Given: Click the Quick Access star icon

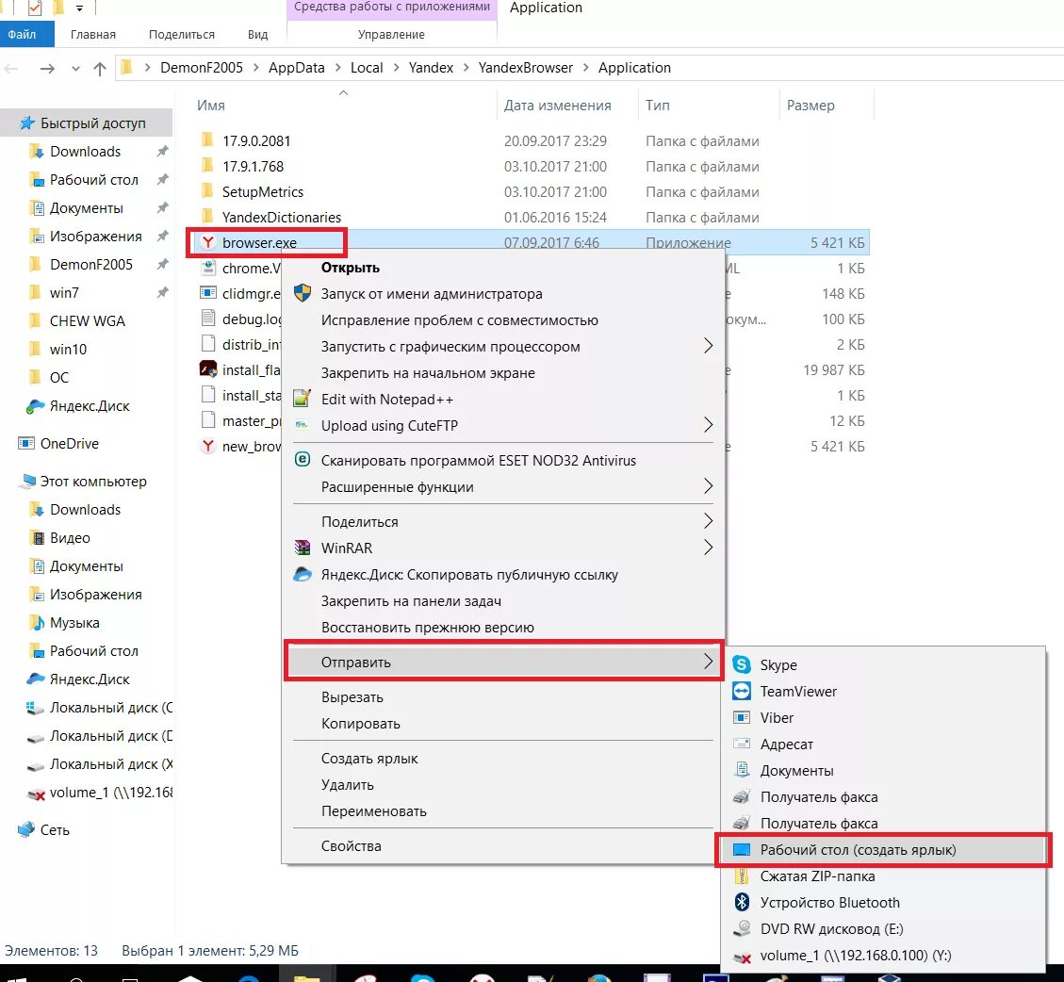Looking at the screenshot, I should [x=27, y=123].
